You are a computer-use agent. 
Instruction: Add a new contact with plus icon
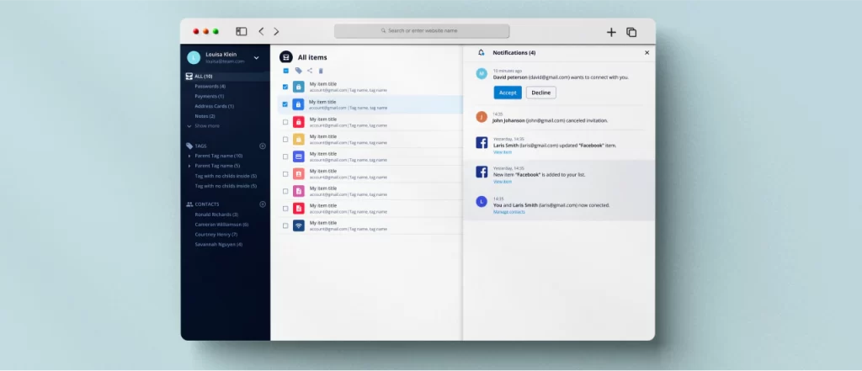(x=263, y=204)
